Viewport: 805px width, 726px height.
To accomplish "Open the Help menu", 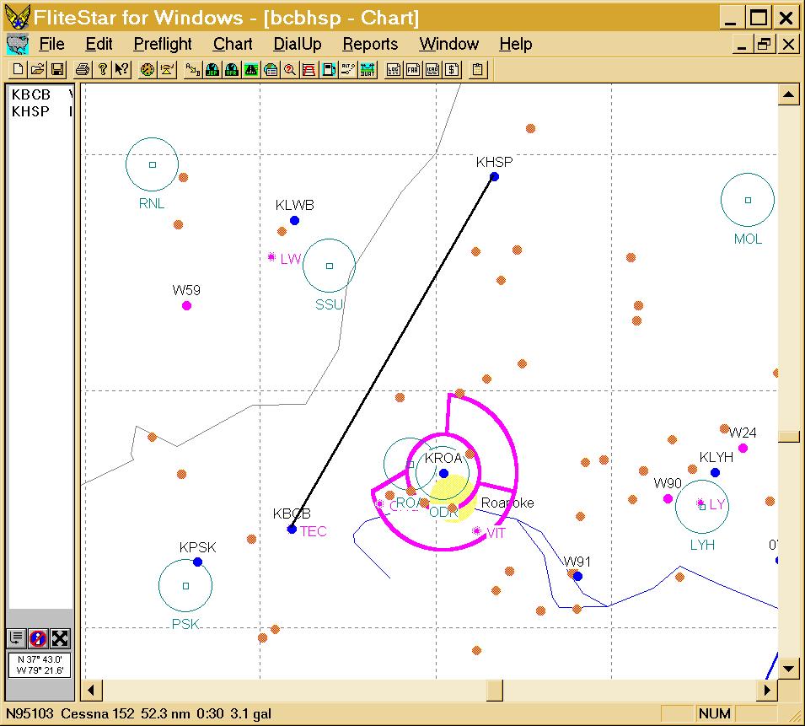I will click(x=515, y=44).
